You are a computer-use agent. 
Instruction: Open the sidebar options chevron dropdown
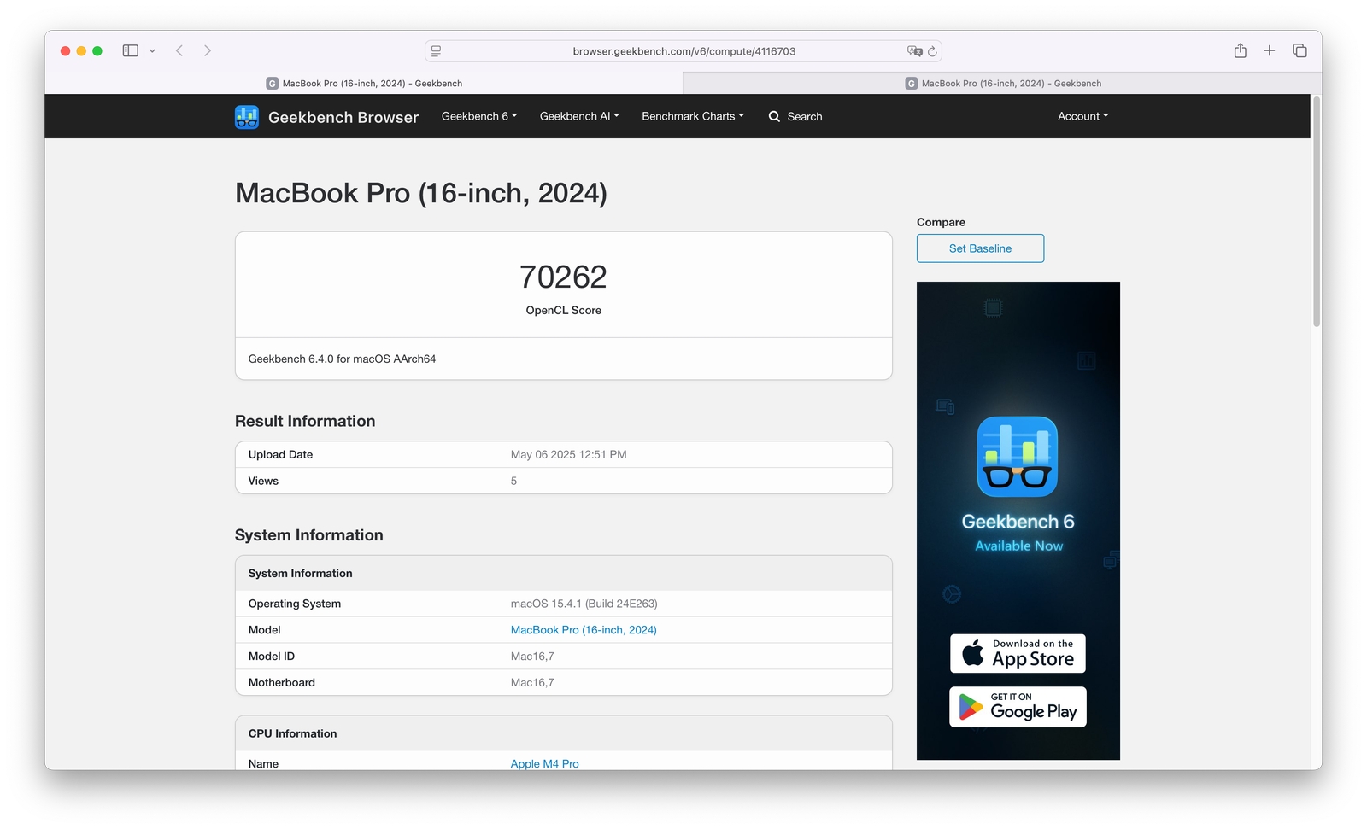tap(152, 51)
